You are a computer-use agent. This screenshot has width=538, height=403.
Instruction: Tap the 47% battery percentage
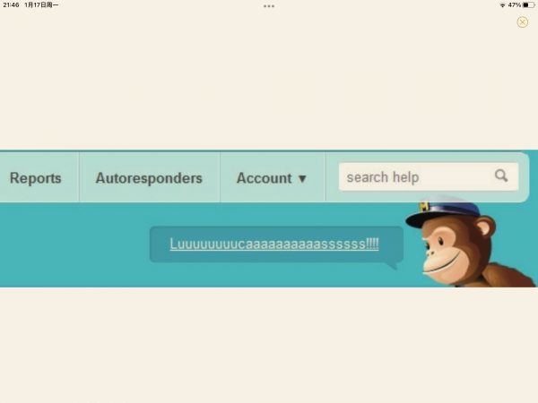(x=515, y=5)
